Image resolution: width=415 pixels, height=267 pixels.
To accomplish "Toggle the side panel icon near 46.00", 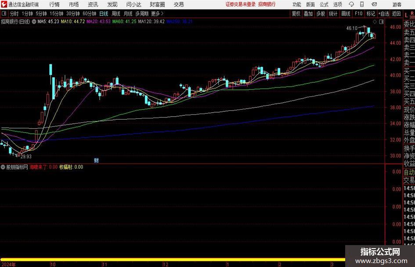I will point(381,21).
